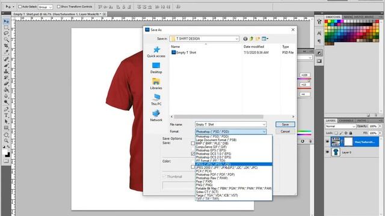Go to This PC location
The height and width of the screenshot is (216, 385).
(x=156, y=100)
